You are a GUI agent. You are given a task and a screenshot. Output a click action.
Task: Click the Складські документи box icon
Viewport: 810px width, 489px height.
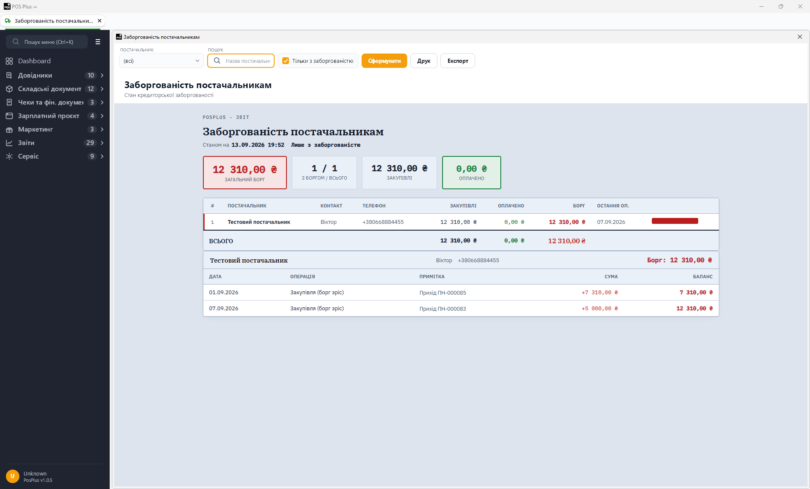(9, 89)
